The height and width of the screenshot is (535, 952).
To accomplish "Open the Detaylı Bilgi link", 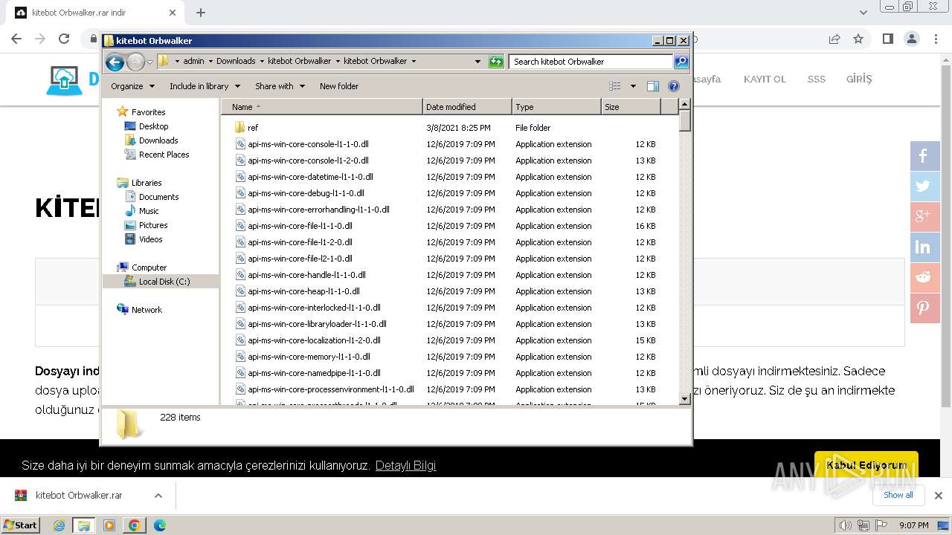I will coord(405,466).
